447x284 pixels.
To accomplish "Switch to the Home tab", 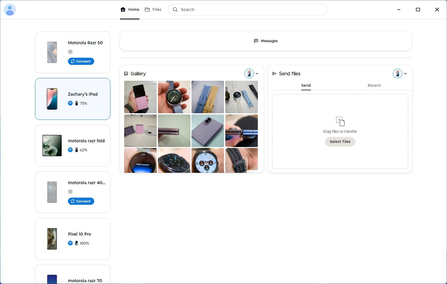I will [x=130, y=10].
